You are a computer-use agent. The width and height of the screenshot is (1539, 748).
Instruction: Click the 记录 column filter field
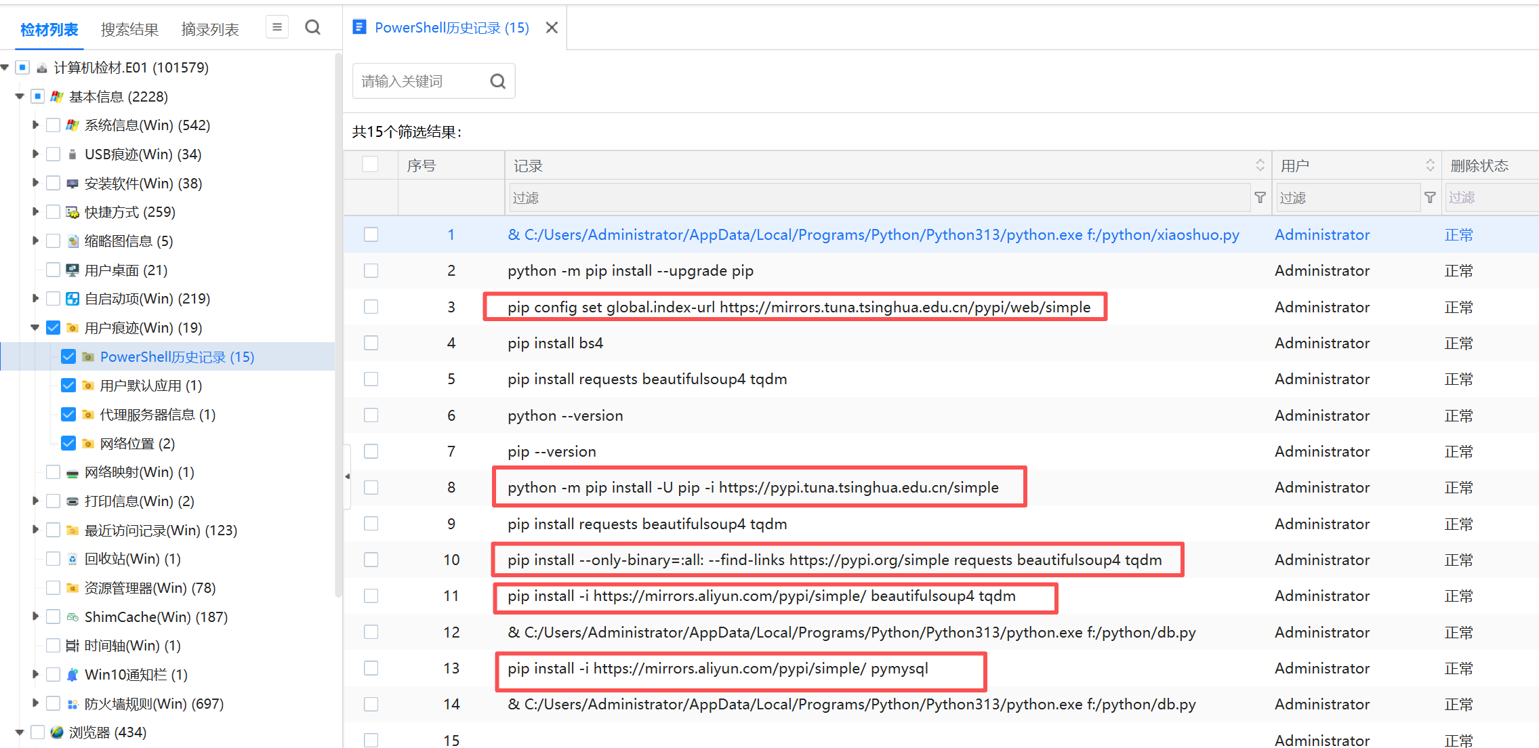coord(879,198)
